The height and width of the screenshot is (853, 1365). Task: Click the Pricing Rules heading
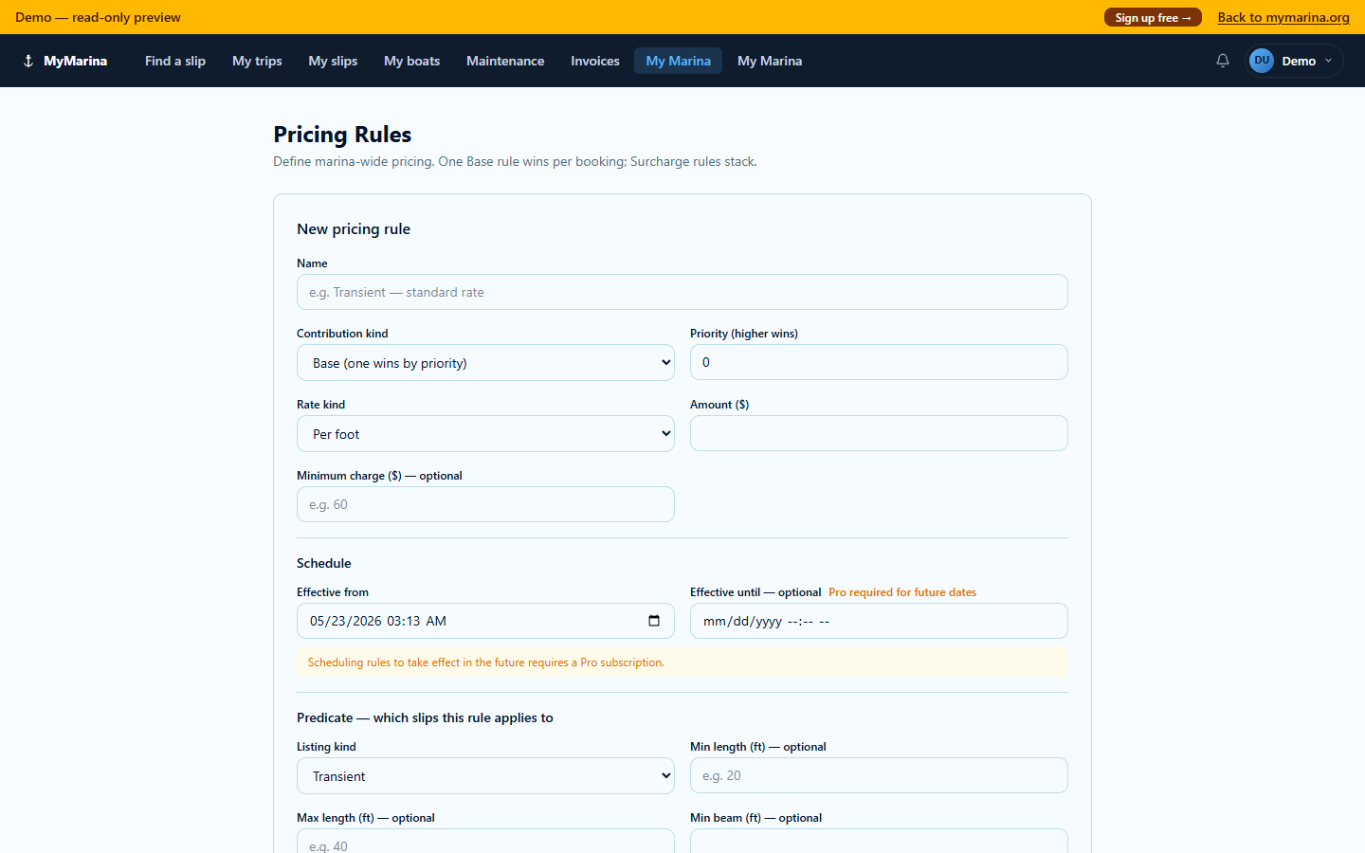[342, 135]
